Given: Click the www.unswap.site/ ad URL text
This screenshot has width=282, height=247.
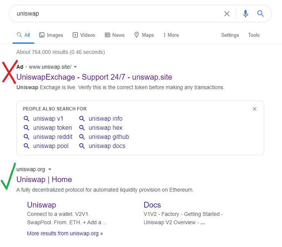Looking at the screenshot, I should tap(50, 67).
